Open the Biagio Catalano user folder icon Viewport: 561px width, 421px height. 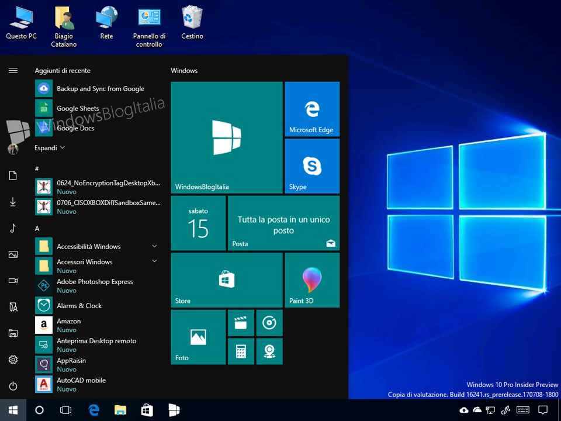coord(64,27)
